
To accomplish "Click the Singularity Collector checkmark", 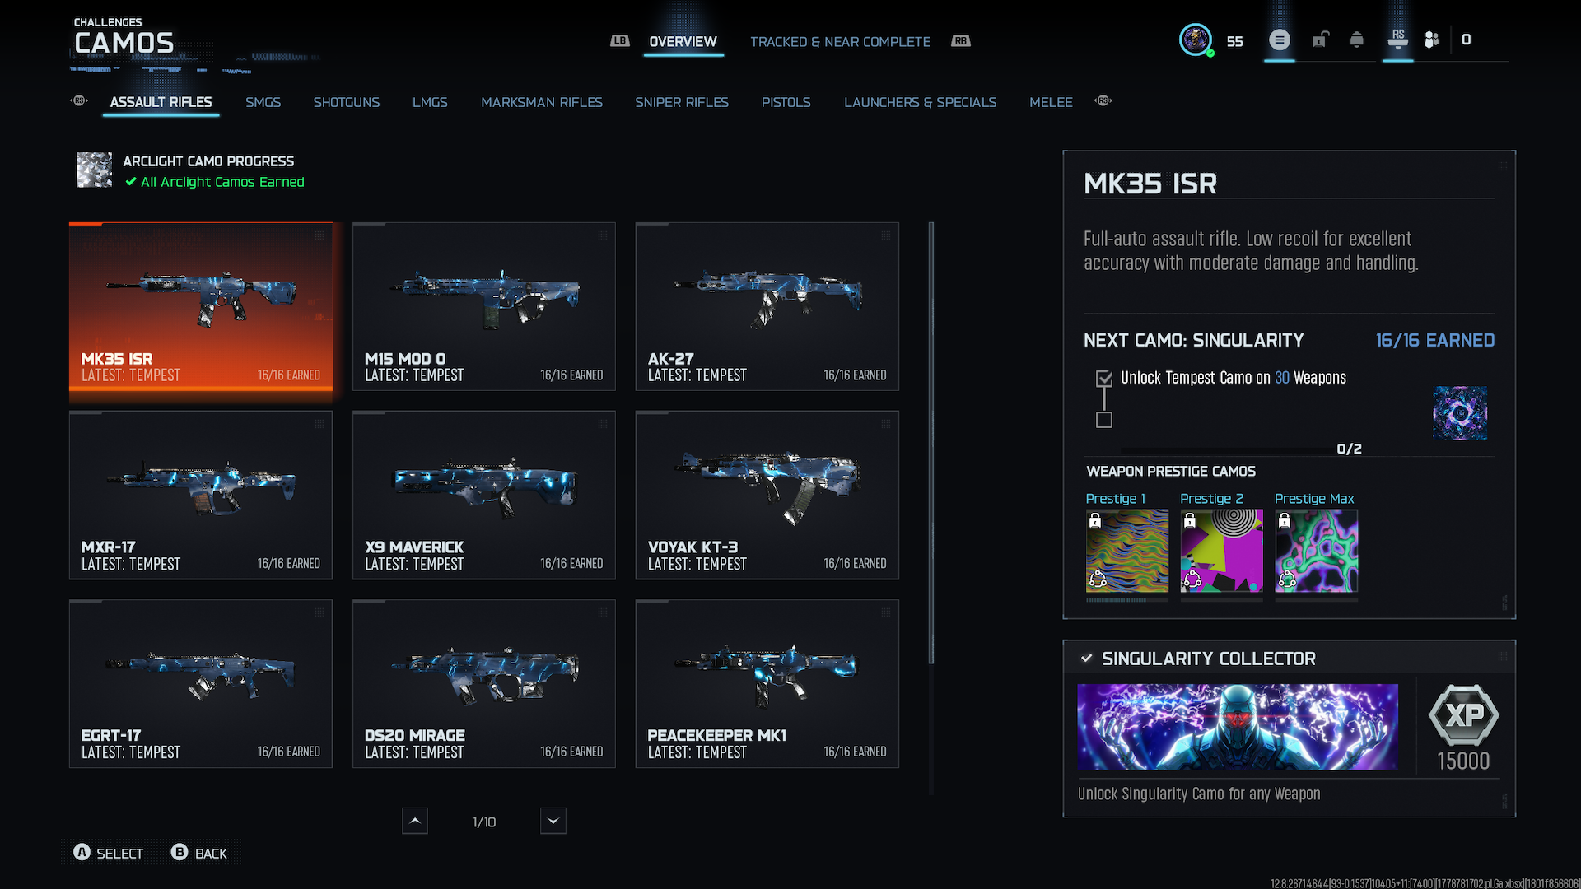I will click(x=1086, y=659).
